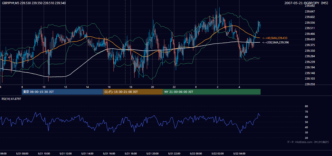The image size is (332, 156).
Task: Click RSI scale value 60
Action: [x=306, y=117]
